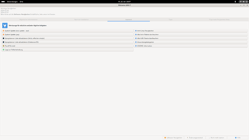This screenshot has width=249, height=140.
Task: Open Anwendungskategorien
Action: pyautogui.click(x=191, y=42)
